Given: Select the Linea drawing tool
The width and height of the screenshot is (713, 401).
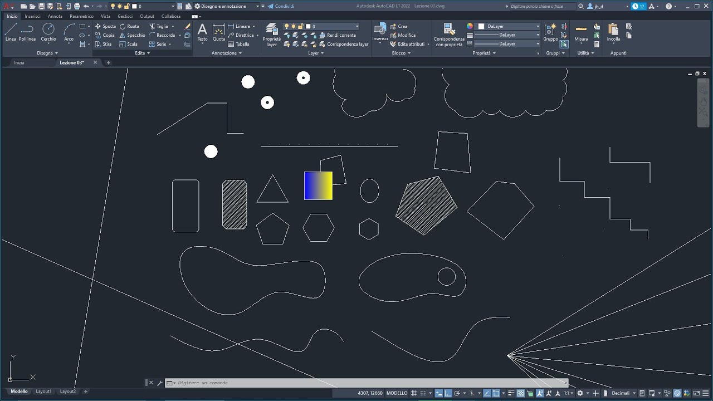Looking at the screenshot, I should click(11, 32).
